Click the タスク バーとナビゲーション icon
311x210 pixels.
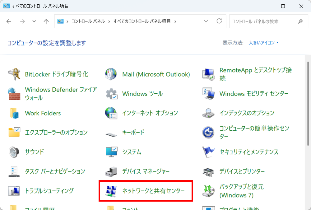coord(14,171)
